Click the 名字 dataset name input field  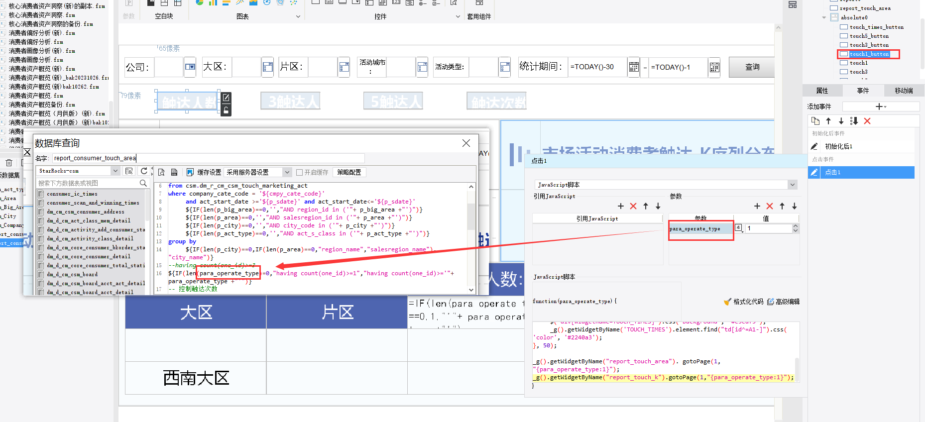pyautogui.click(x=209, y=158)
